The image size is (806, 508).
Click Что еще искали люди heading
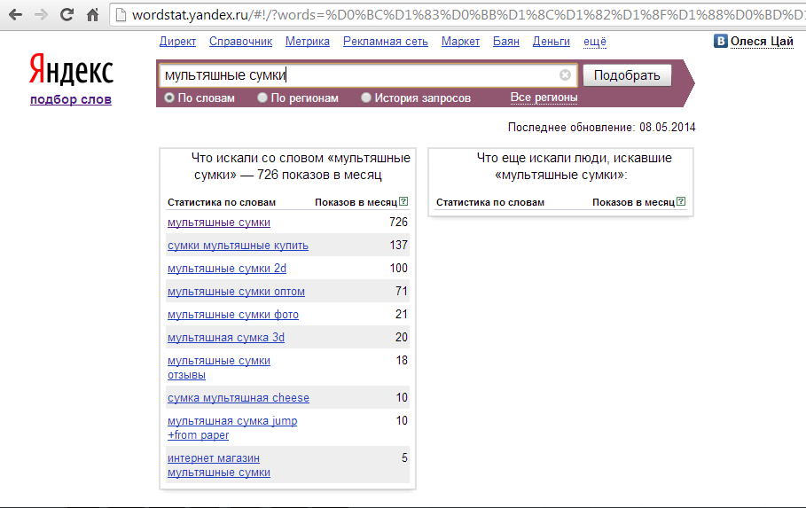[x=574, y=166]
